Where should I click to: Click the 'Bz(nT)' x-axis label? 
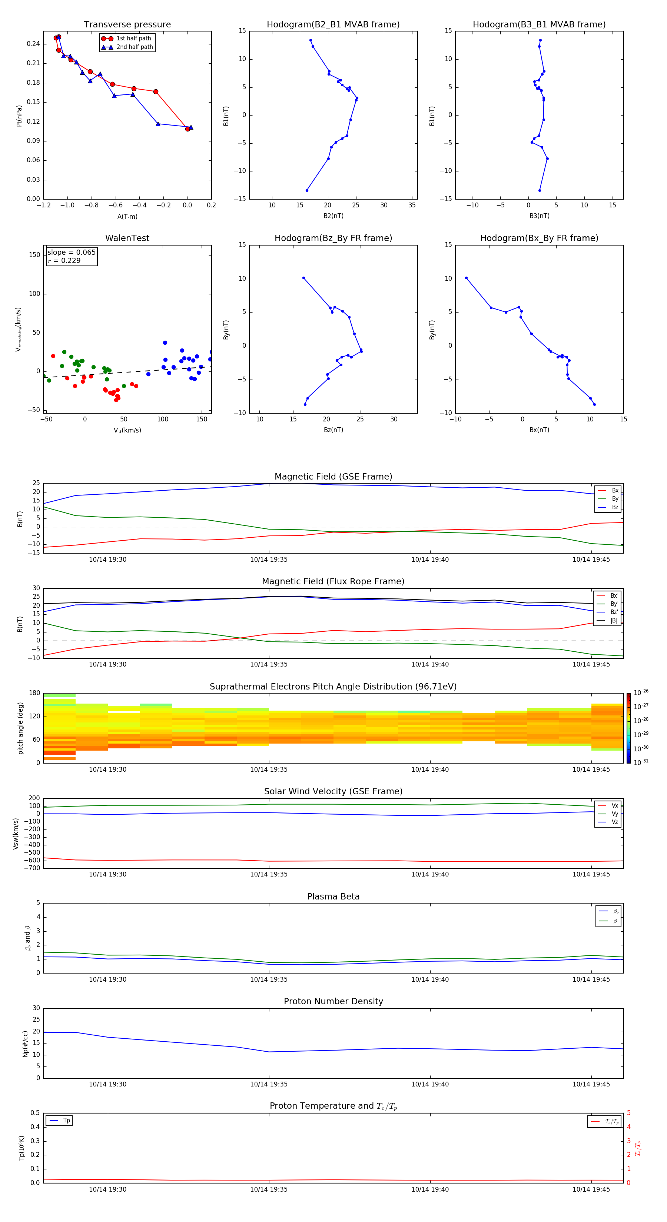point(333,430)
